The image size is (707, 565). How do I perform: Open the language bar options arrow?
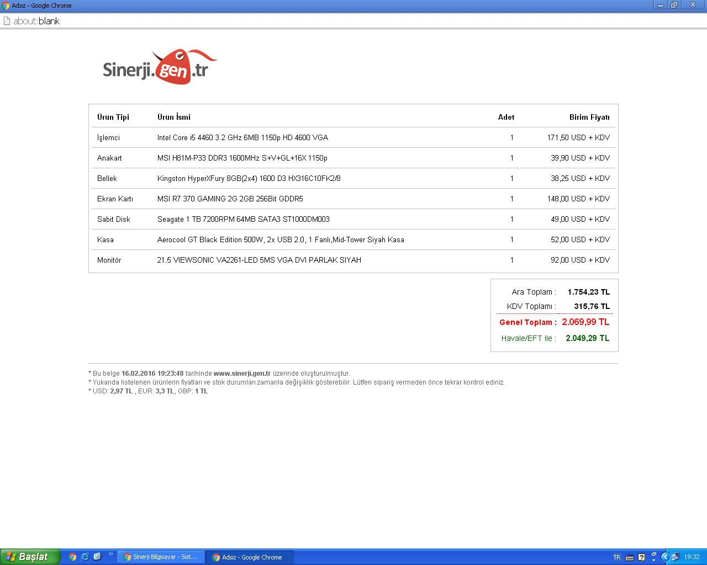pos(653,559)
